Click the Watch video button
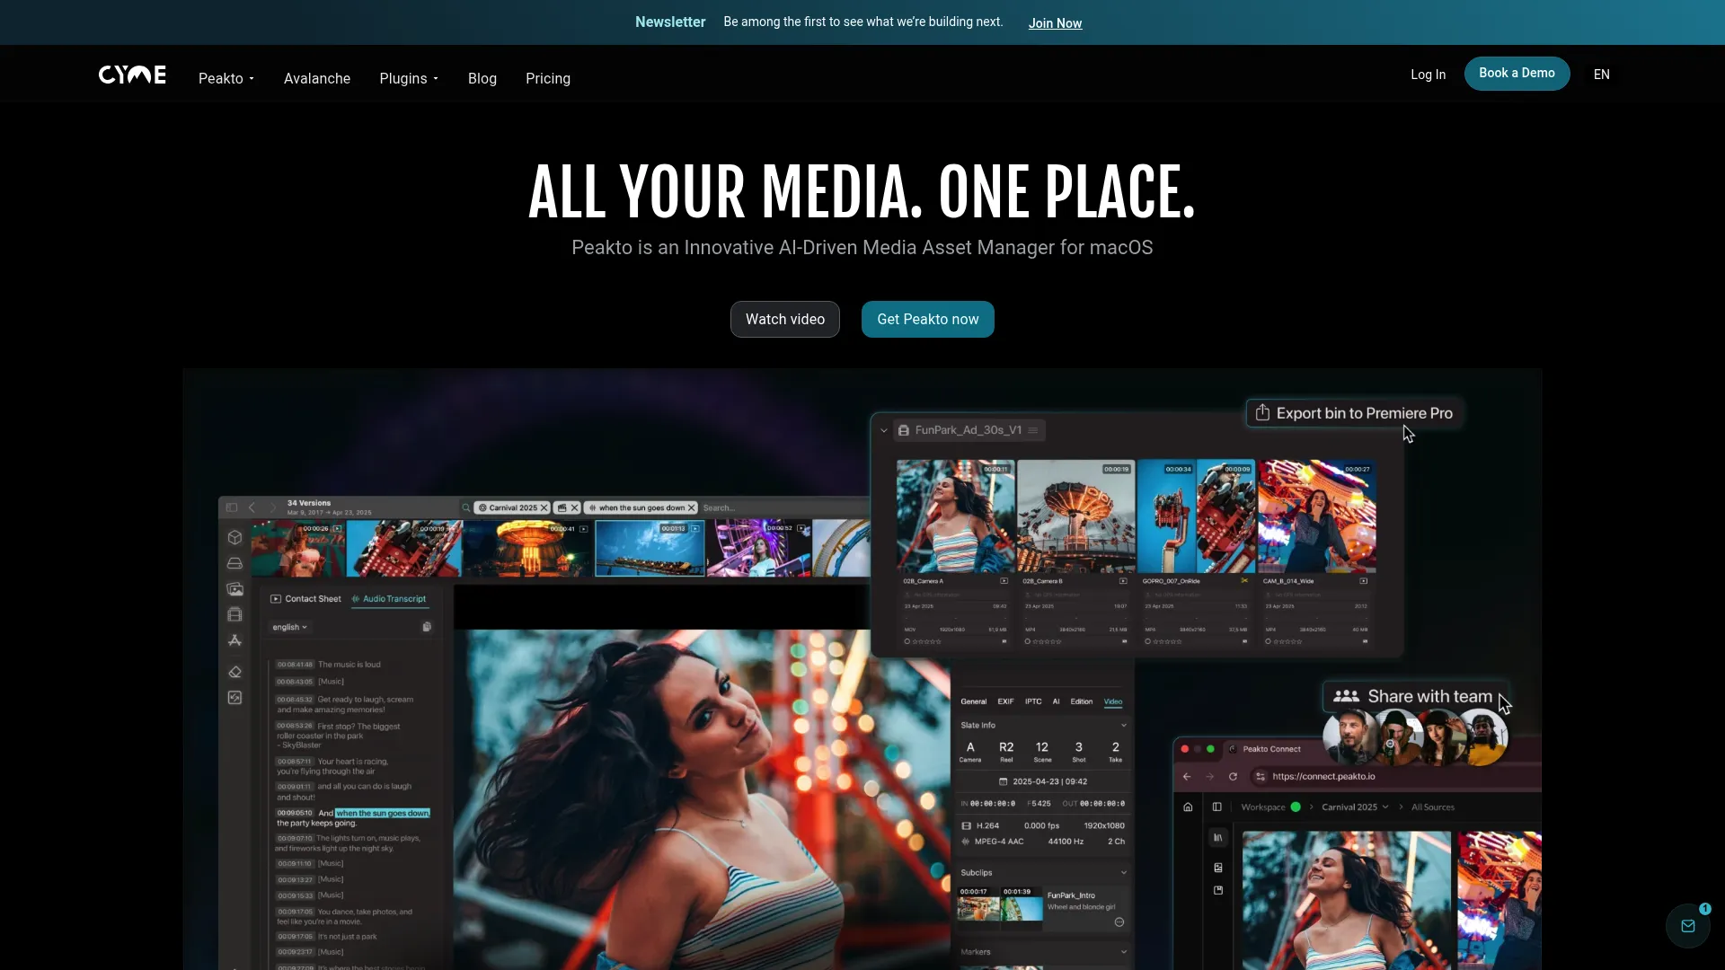The image size is (1725, 970). tap(785, 319)
